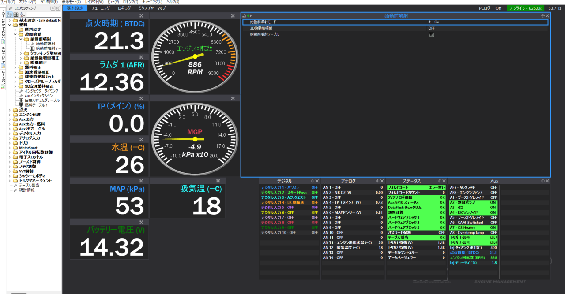Click the alphabetical sort icon in ECUセッティング
The image size is (565, 294).
[23, 15]
